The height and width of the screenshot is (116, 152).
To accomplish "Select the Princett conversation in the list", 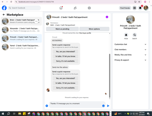I will tap(21, 38).
